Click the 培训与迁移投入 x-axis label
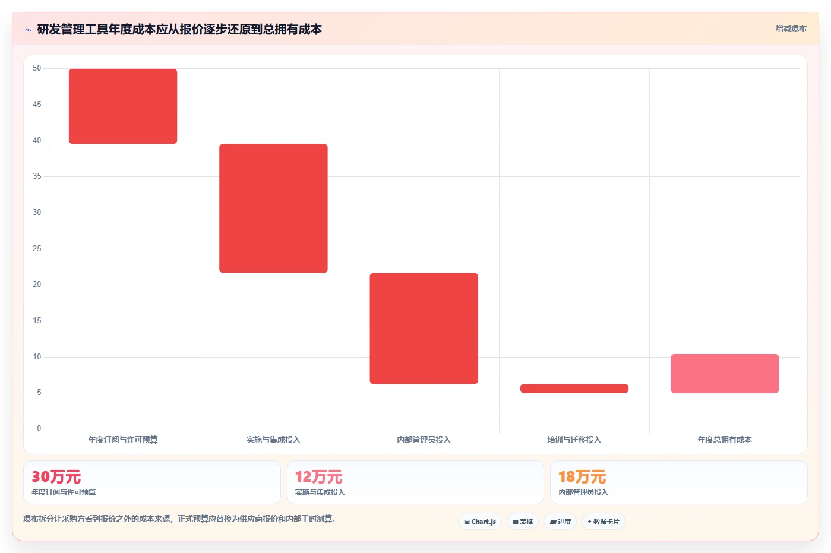The image size is (831, 553). click(574, 440)
